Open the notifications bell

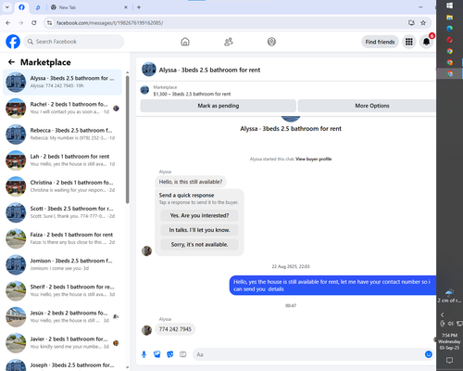(426, 42)
